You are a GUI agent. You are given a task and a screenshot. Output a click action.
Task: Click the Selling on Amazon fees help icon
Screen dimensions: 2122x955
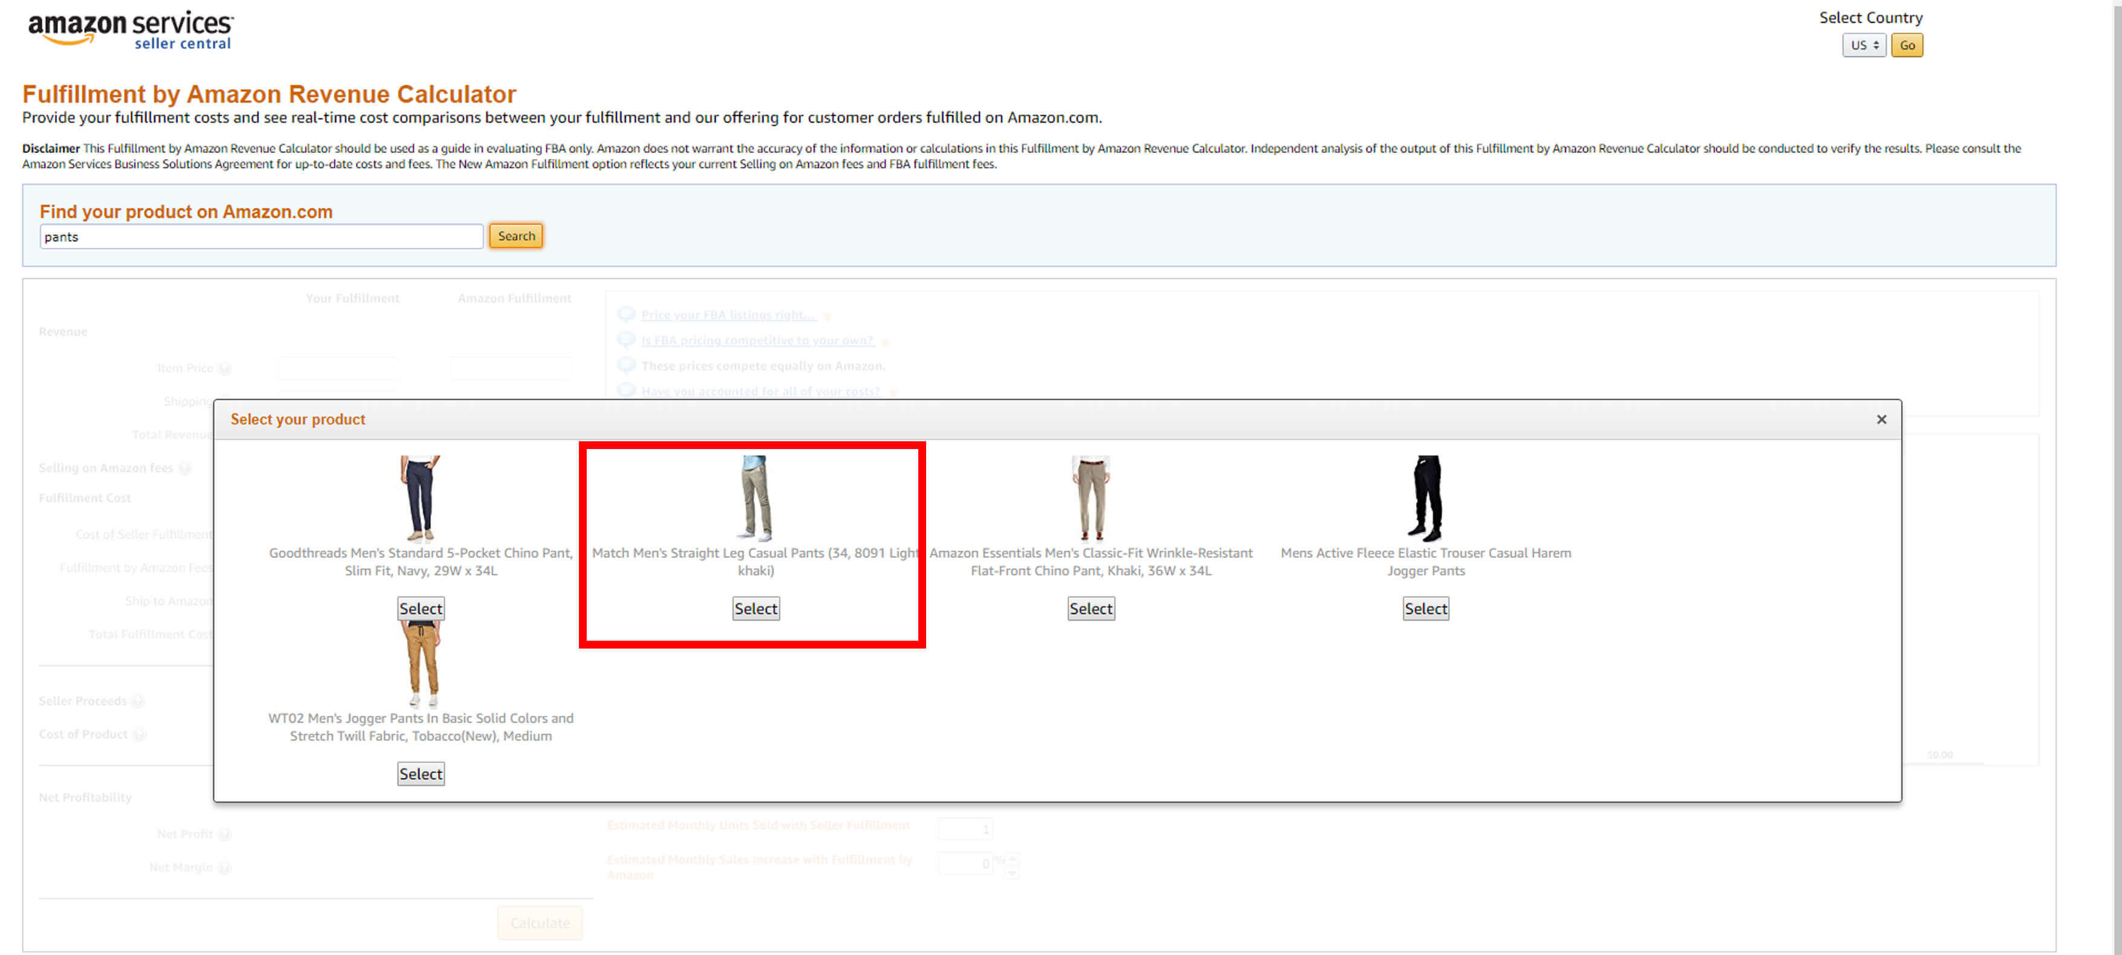pos(185,468)
